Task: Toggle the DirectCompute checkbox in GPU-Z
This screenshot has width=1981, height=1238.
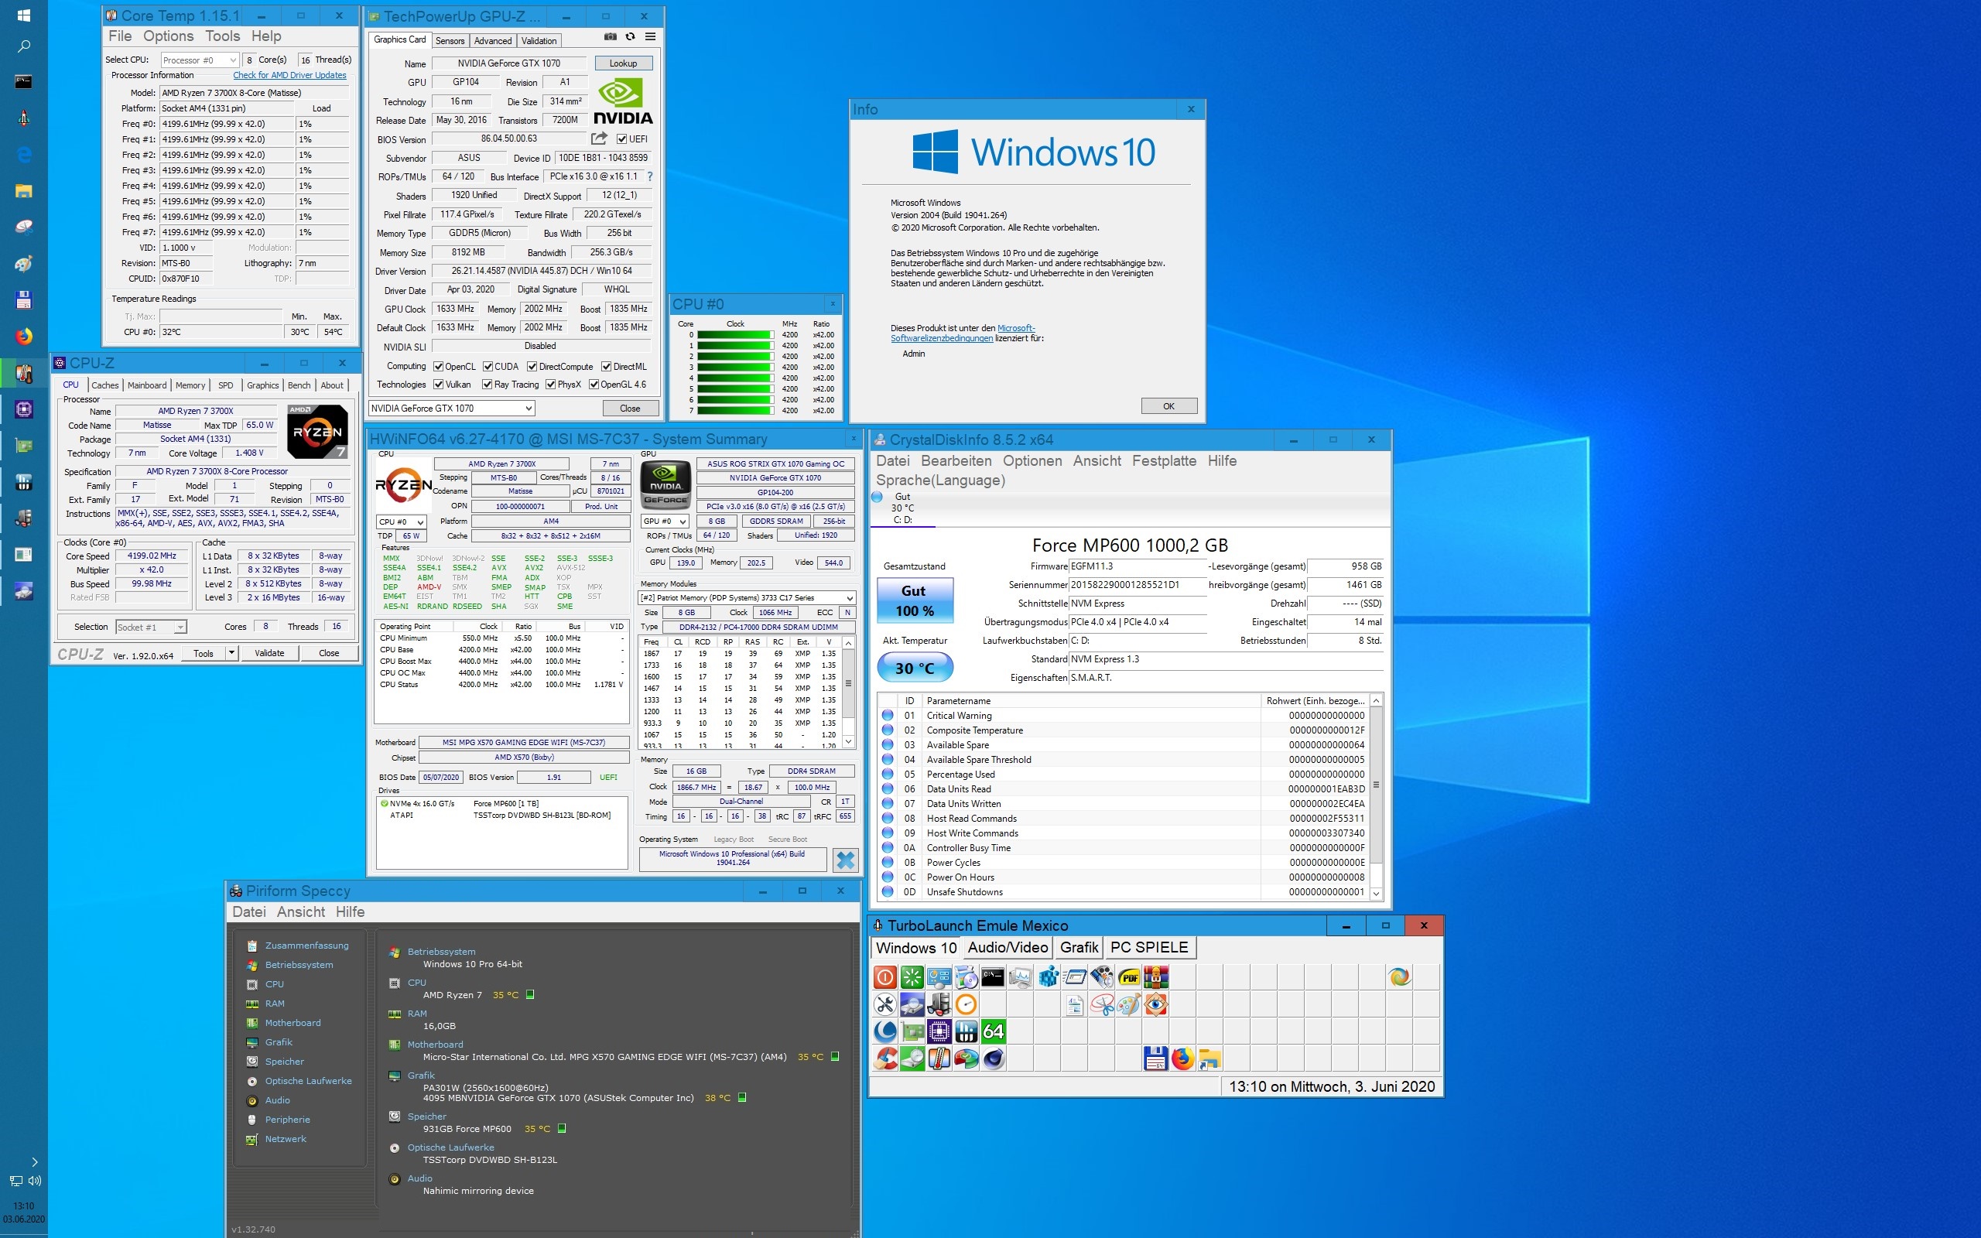Action: [532, 367]
